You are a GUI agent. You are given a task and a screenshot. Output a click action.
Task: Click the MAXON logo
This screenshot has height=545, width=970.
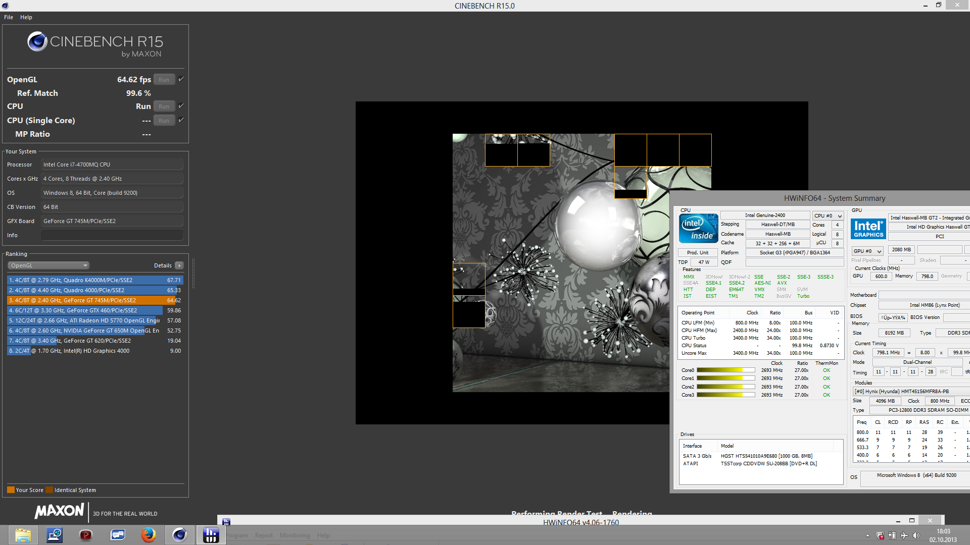tap(59, 511)
